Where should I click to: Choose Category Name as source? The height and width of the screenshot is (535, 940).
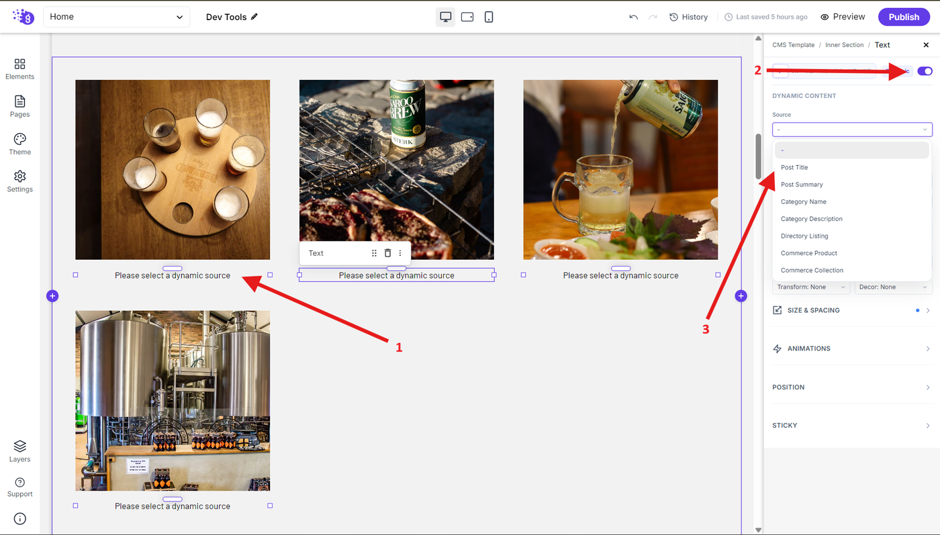(852, 201)
